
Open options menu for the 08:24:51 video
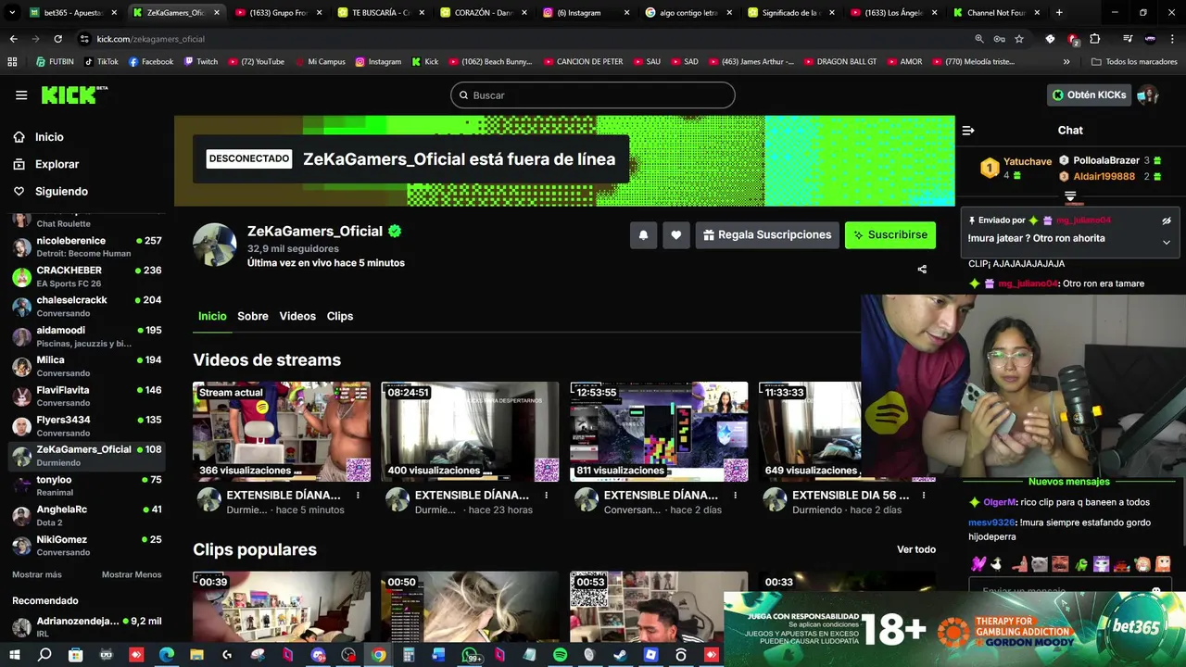(x=547, y=496)
